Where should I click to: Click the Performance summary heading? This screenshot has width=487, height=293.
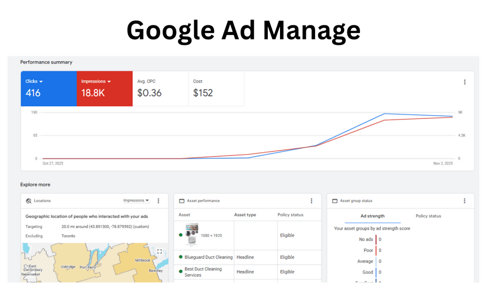[x=46, y=62]
